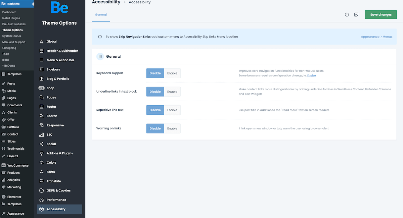Viewport: 403px width, 218px height.
Task: Click the Global star icon
Action: pos(42,42)
